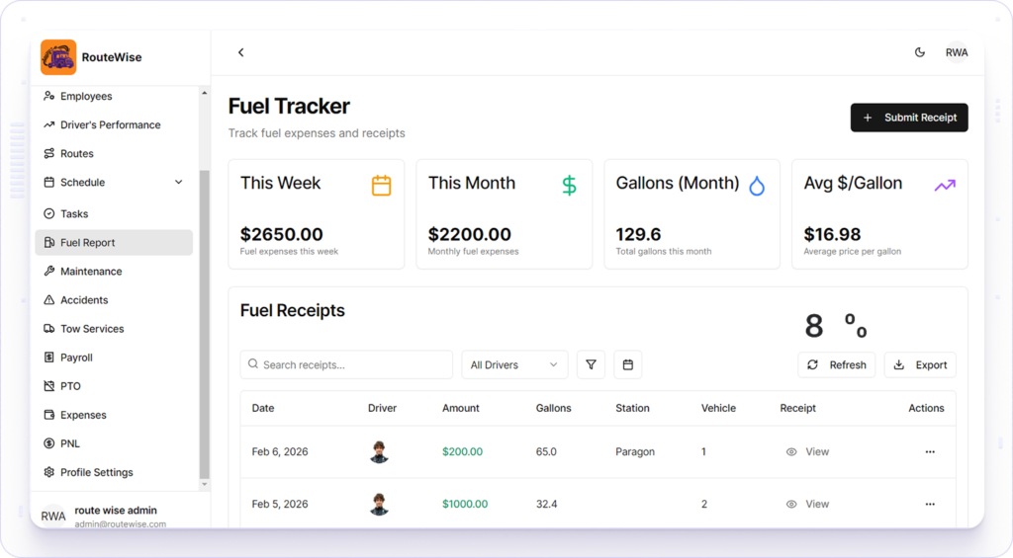
Task: Click the back arrow in header
Action: (x=240, y=52)
